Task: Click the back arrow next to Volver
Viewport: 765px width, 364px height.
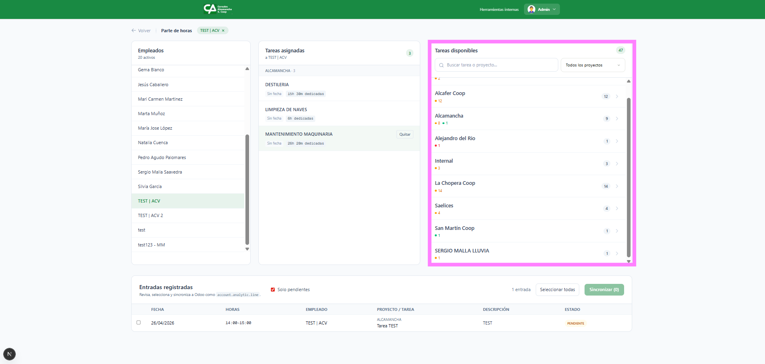Action: [x=134, y=31]
